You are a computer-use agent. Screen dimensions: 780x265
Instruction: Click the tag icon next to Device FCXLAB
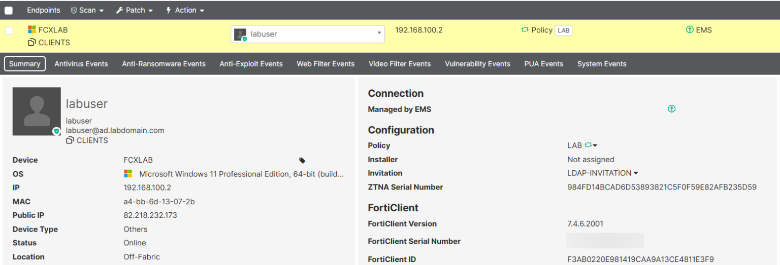(302, 161)
